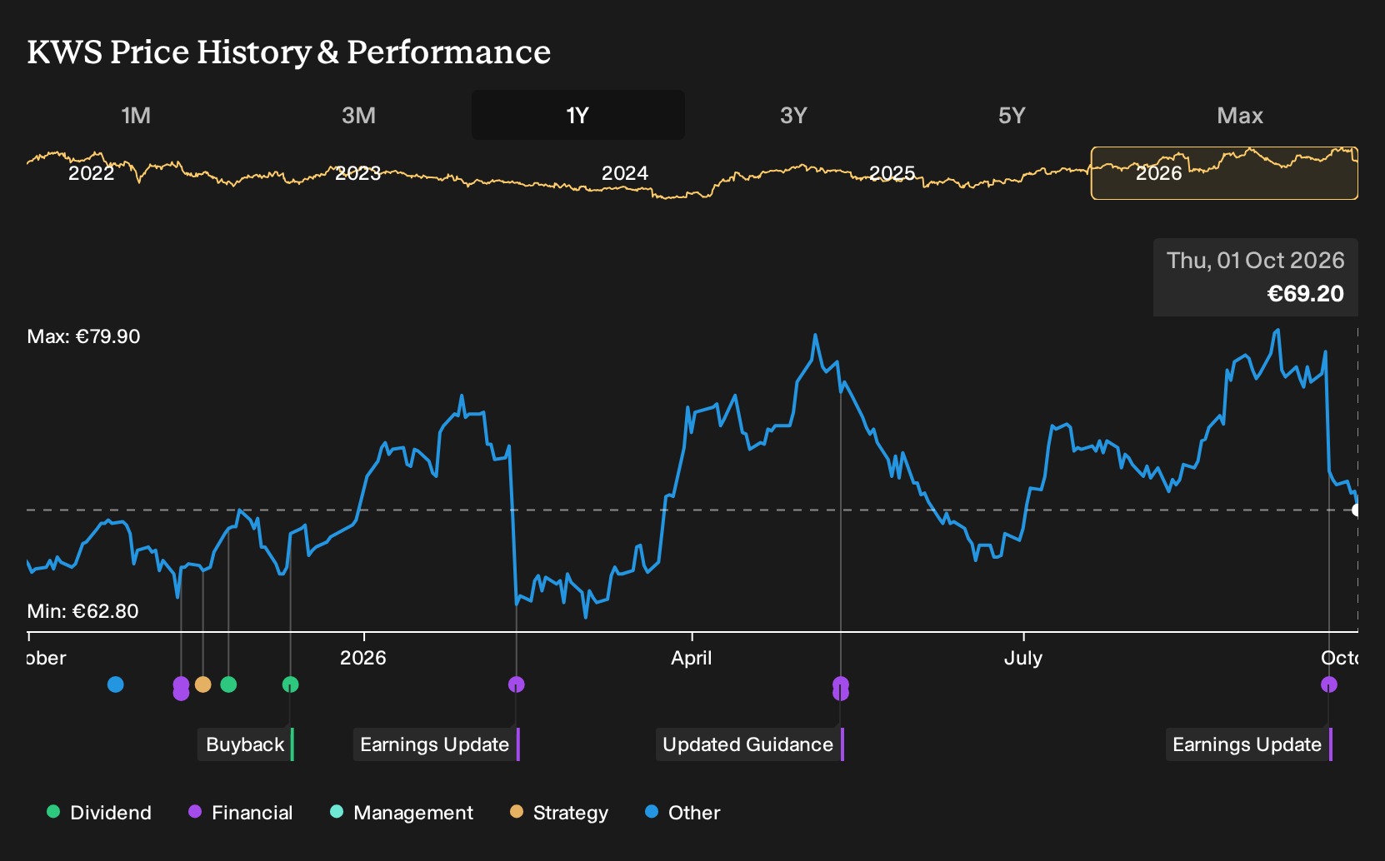Open the Buyback event label
The width and height of the screenshot is (1385, 861).
pyautogui.click(x=246, y=744)
